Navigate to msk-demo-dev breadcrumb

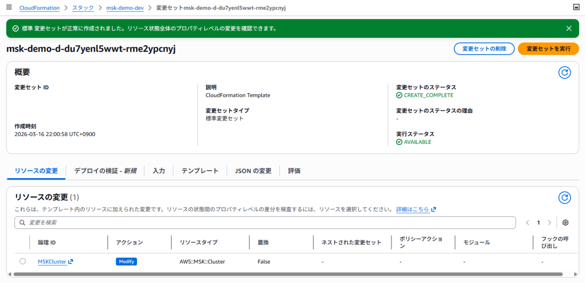click(x=125, y=8)
